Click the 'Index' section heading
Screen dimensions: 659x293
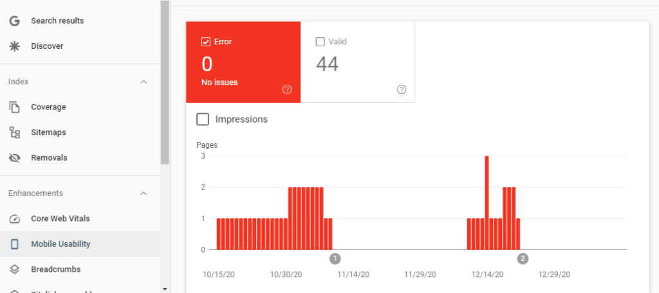(x=19, y=82)
